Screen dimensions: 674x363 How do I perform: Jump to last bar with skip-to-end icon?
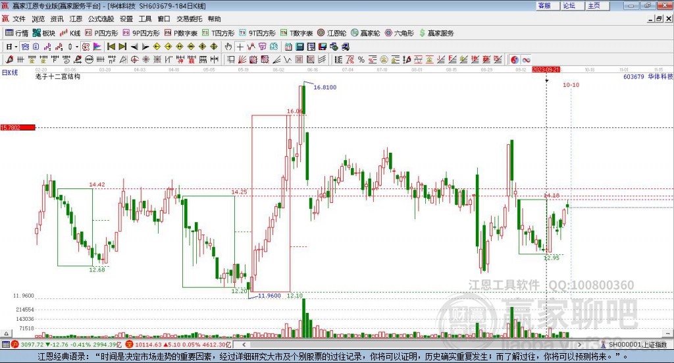(x=122, y=47)
